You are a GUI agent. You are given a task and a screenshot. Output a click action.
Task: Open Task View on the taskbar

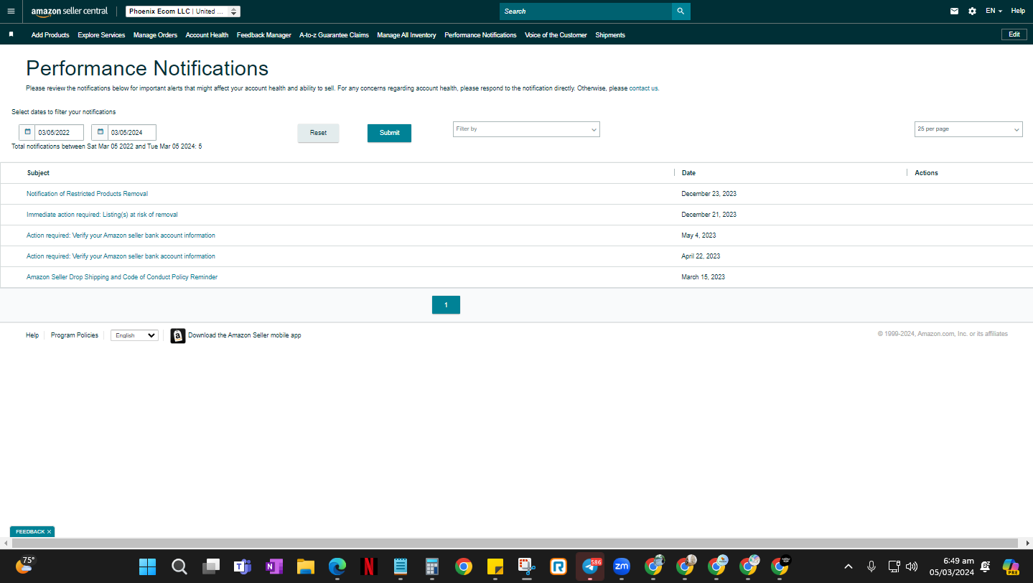coord(211,566)
